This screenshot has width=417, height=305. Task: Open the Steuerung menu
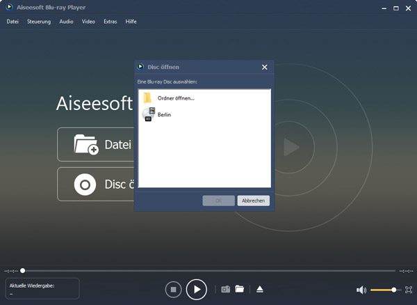click(x=39, y=22)
